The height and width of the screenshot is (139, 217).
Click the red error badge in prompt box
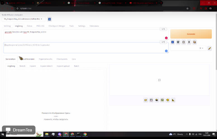click(166, 38)
